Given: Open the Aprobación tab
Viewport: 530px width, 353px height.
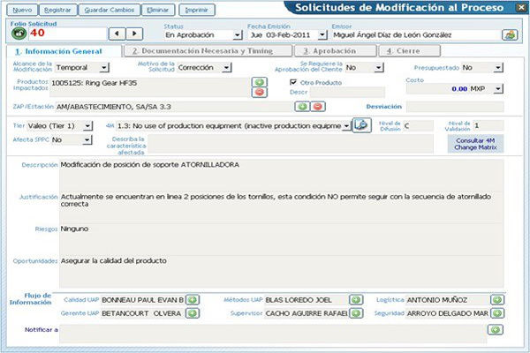Looking at the screenshot, I should tap(331, 51).
